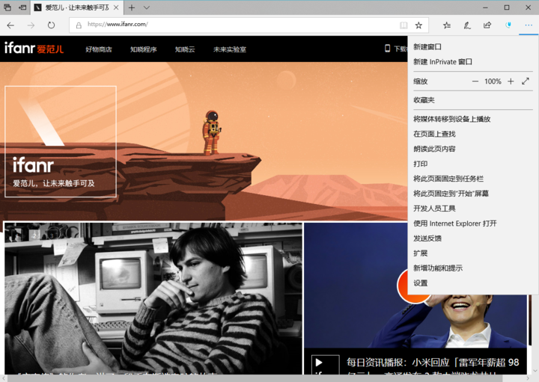Image resolution: width=539 pixels, height=382 pixels.
Task: Close the Settings and more menu via ellipsis
Action: [529, 25]
